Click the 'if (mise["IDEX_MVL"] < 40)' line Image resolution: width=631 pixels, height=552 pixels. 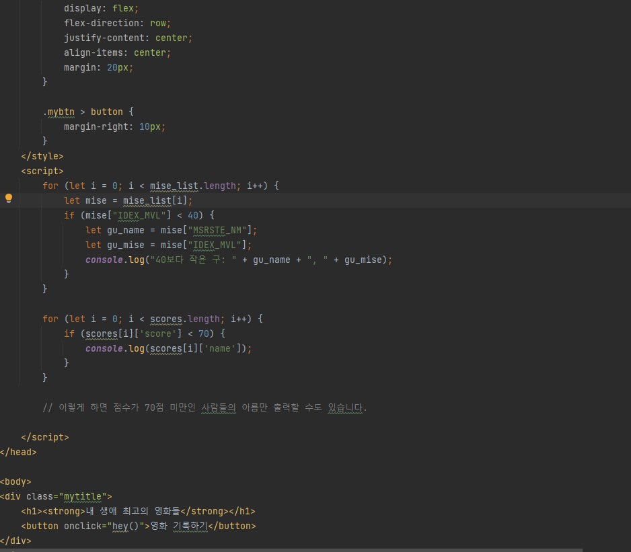[139, 216]
